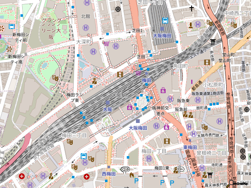This screenshot has height=188, width=251.
Task: Click the monument icon near 中崎西二丁目
Action: [x=192, y=25]
